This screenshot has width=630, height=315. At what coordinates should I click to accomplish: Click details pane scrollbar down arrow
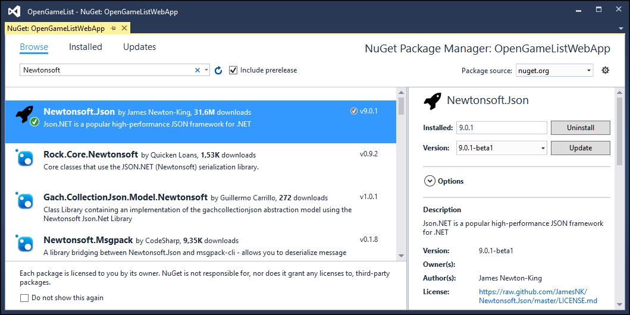click(619, 305)
